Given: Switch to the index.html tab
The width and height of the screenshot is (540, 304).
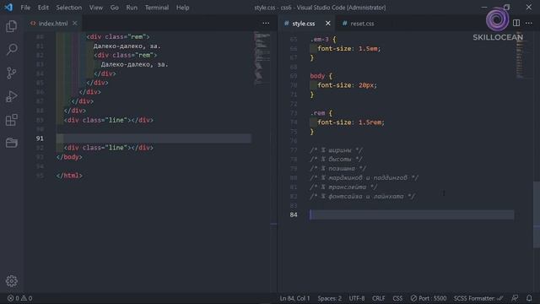Looking at the screenshot, I should point(53,24).
